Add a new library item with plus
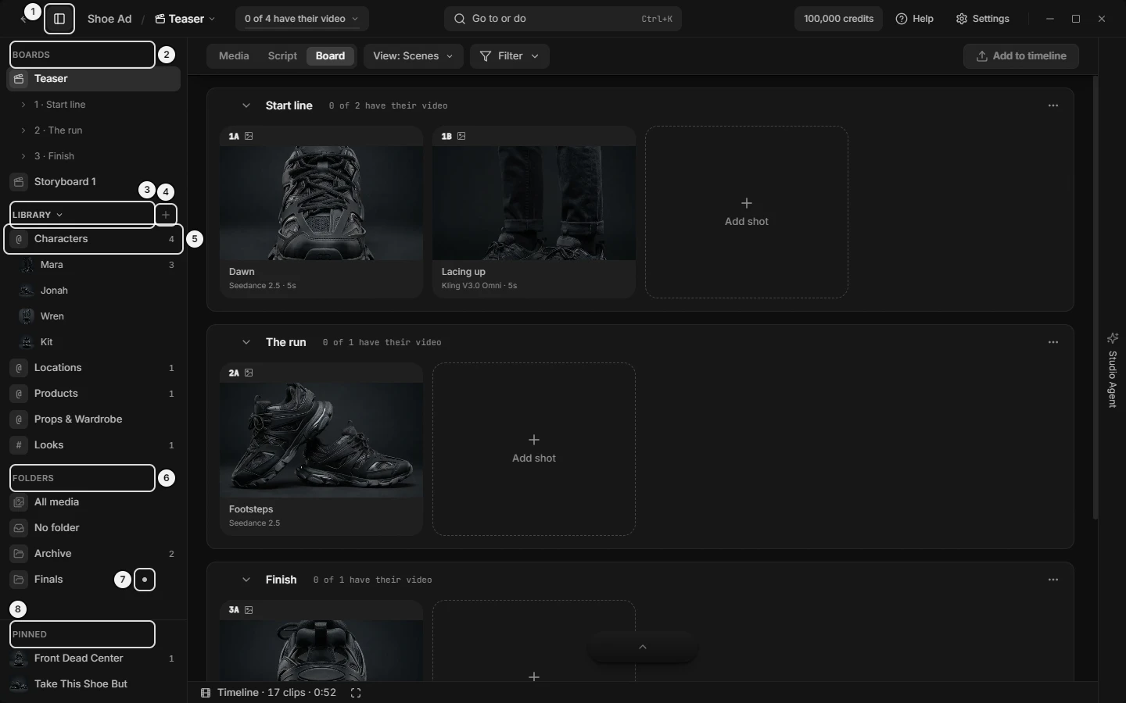 click(166, 215)
